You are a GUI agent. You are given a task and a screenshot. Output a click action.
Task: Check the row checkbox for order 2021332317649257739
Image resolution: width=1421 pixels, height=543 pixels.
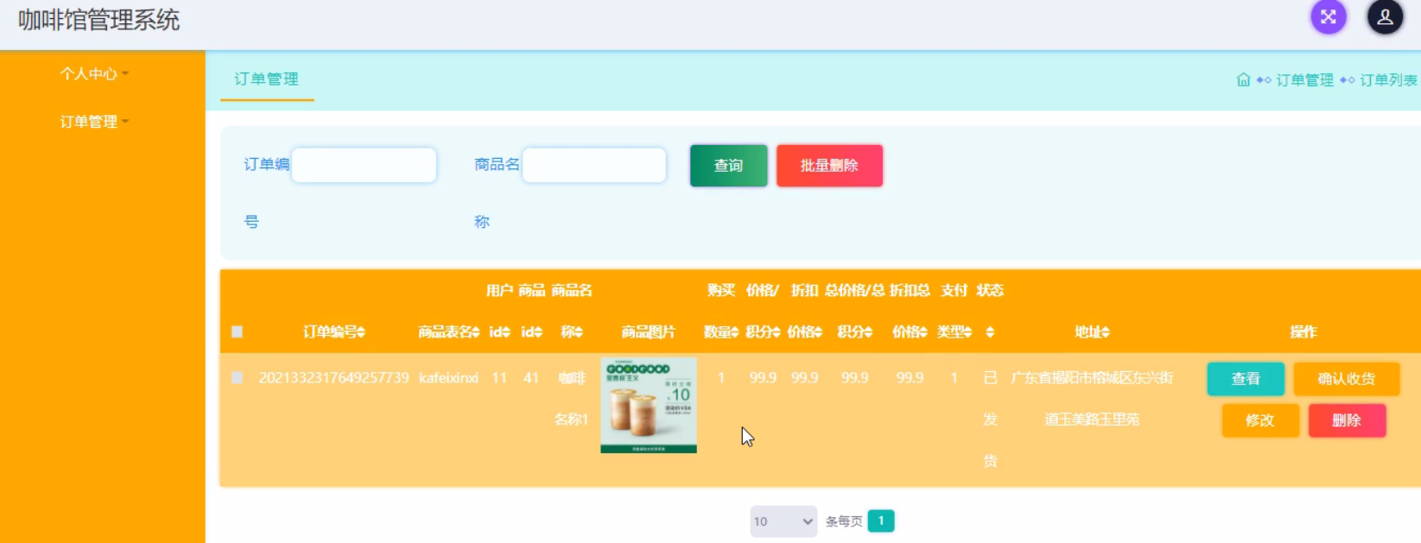[238, 377]
